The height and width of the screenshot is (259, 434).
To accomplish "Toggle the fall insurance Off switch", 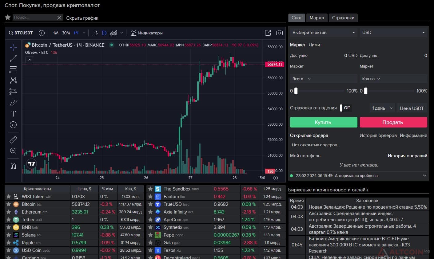I will 345,108.
